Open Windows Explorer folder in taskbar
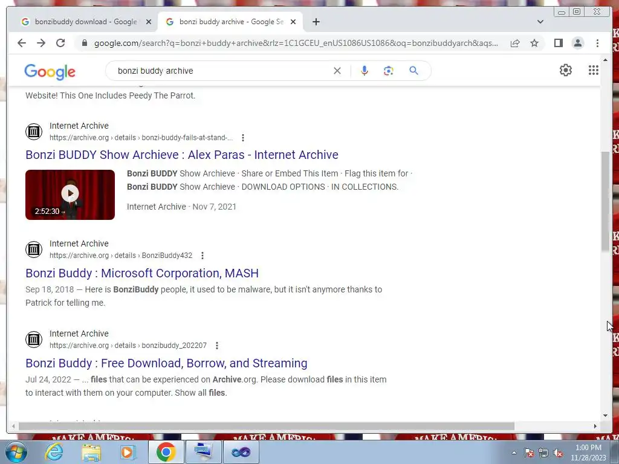Viewport: 619px width, 464px height. (91, 452)
